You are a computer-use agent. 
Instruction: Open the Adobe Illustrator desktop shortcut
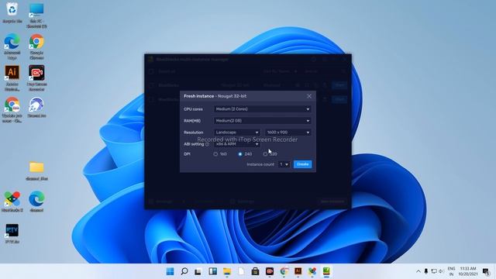tap(12, 77)
